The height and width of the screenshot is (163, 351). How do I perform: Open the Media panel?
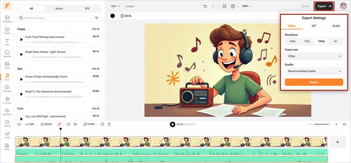[x=7, y=30]
